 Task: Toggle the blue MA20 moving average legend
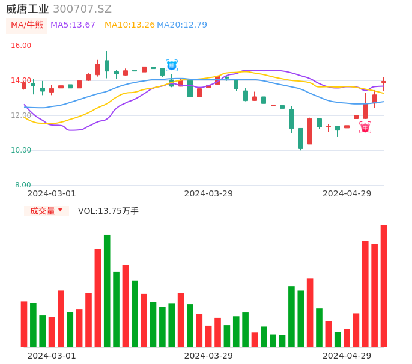(x=182, y=25)
